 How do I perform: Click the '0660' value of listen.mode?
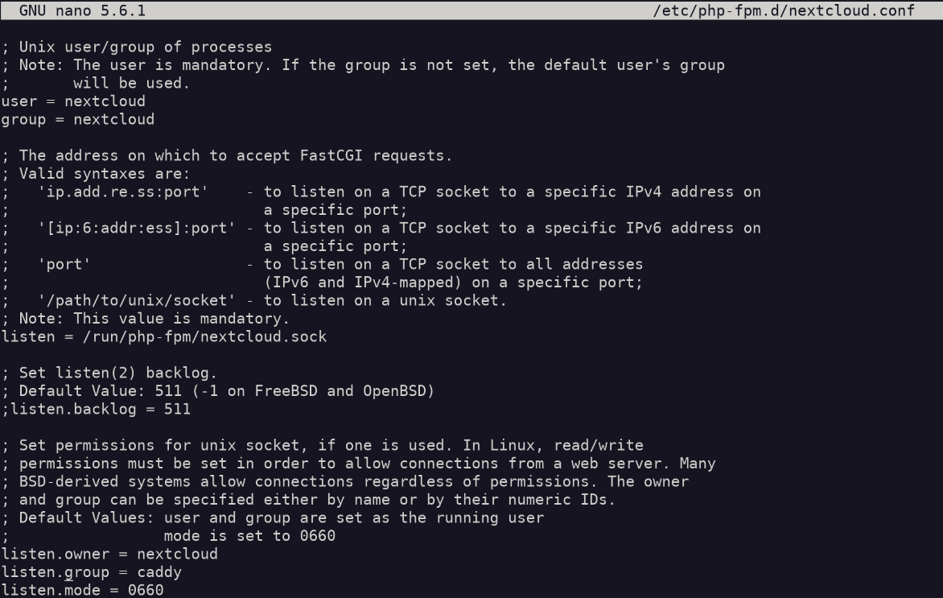[146, 590]
